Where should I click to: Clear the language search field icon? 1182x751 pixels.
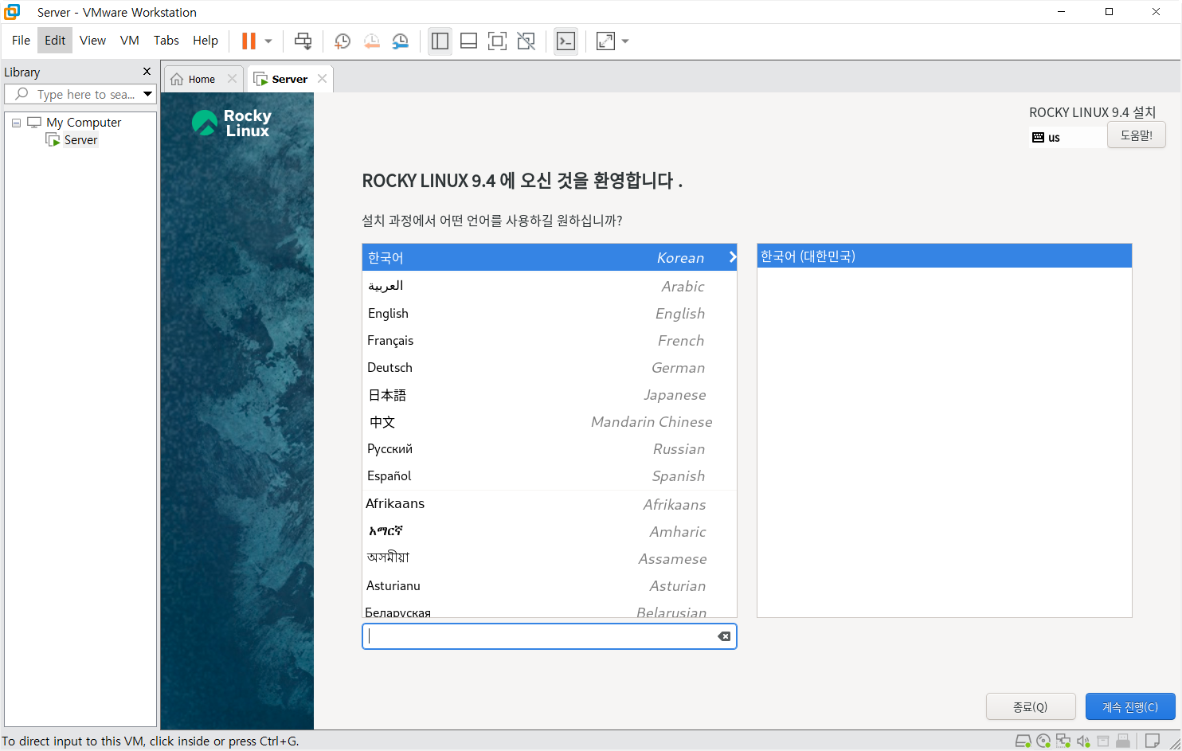click(x=724, y=636)
